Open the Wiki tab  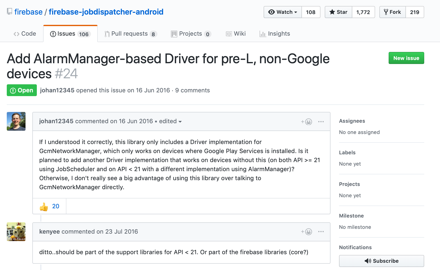pyautogui.click(x=236, y=34)
